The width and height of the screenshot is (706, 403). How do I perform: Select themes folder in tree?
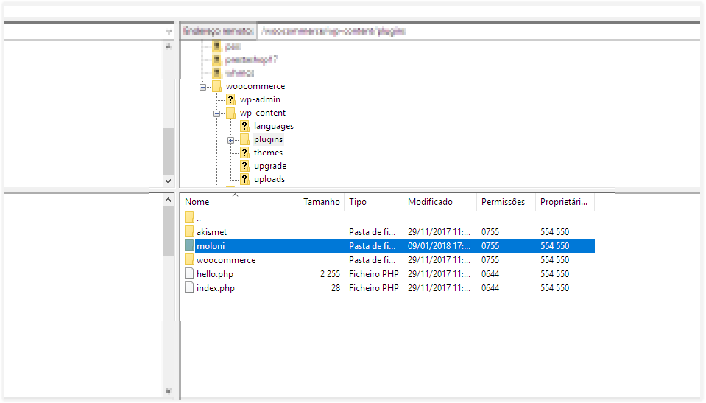[268, 153]
